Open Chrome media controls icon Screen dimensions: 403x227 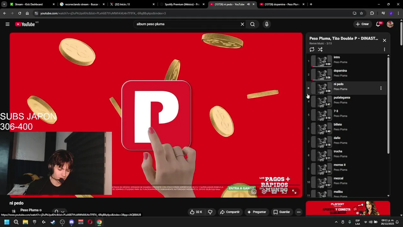[x=383, y=13]
